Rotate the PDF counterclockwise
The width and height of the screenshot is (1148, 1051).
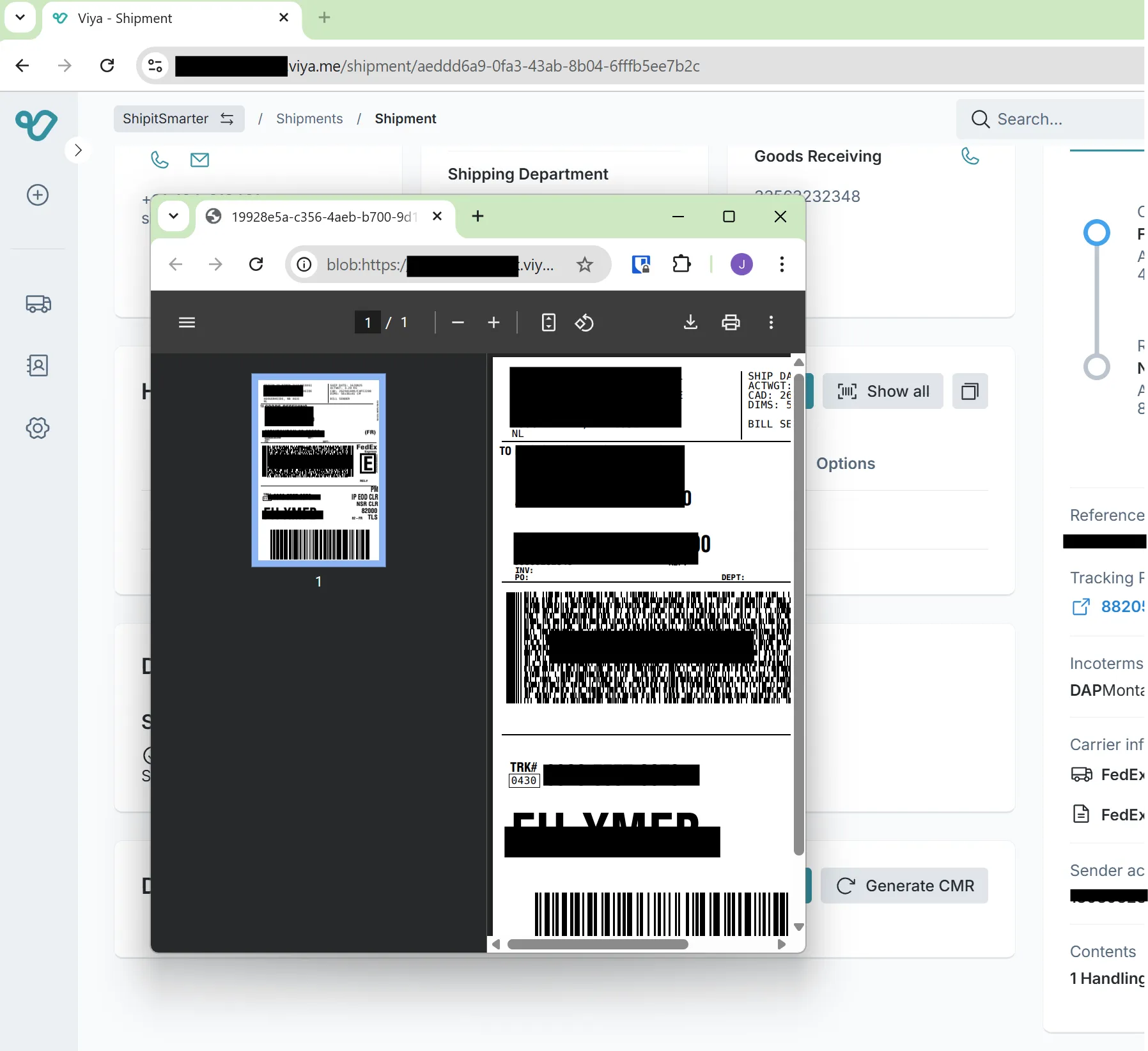point(584,323)
